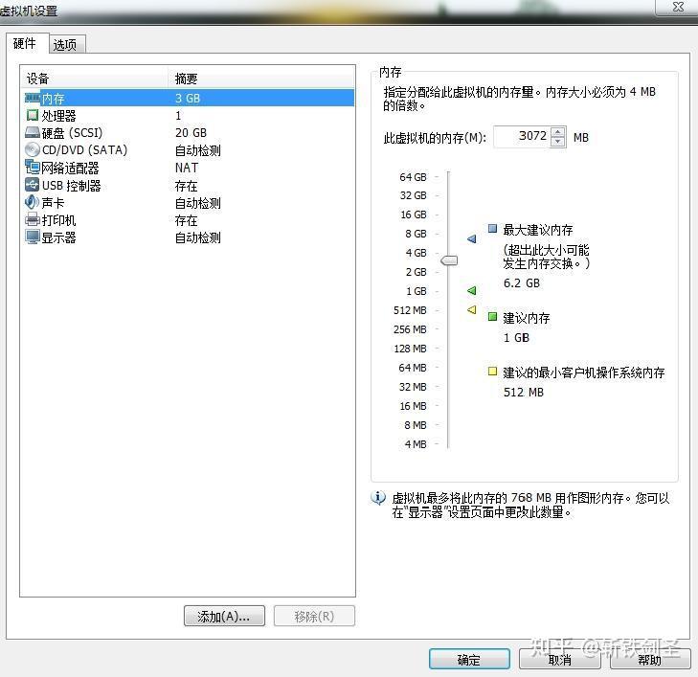The image size is (698, 677).
Task: Decrease memory with the spinner down arrow
Action: (x=558, y=142)
